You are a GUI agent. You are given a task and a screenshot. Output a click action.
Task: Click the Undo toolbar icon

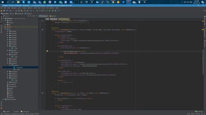coord(10,11)
